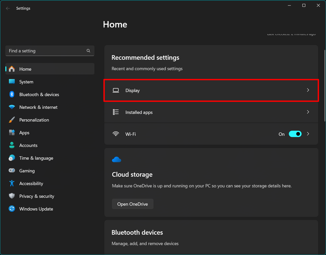Select the Home label in sidebar
The height and width of the screenshot is (255, 326).
pos(25,69)
